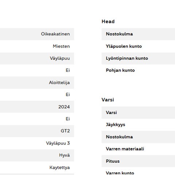175x175 pixels.
Task: Click the Varsi section heading
Action: pyautogui.click(x=108, y=100)
